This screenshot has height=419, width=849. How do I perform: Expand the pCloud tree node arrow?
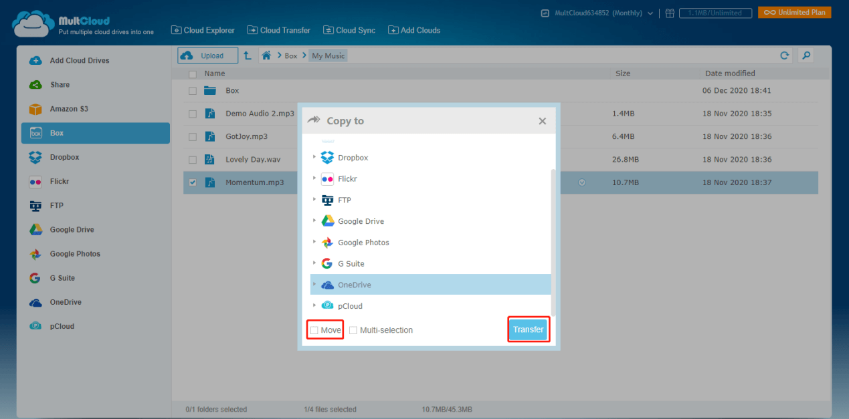click(314, 306)
